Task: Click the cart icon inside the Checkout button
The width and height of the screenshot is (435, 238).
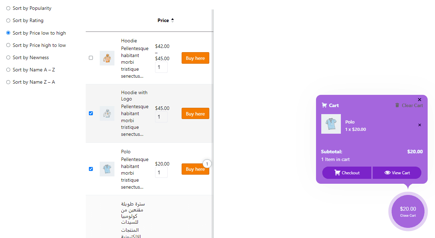Action: tap(337, 173)
